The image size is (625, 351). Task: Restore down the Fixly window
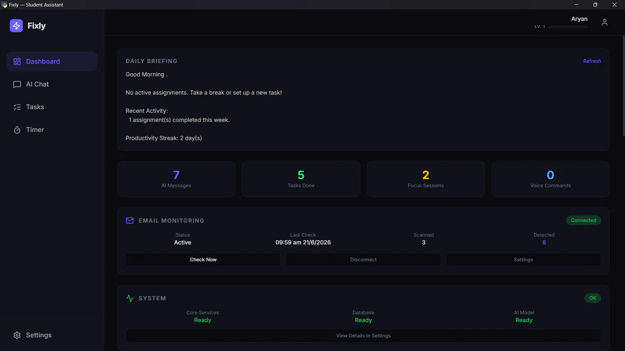[x=595, y=5]
